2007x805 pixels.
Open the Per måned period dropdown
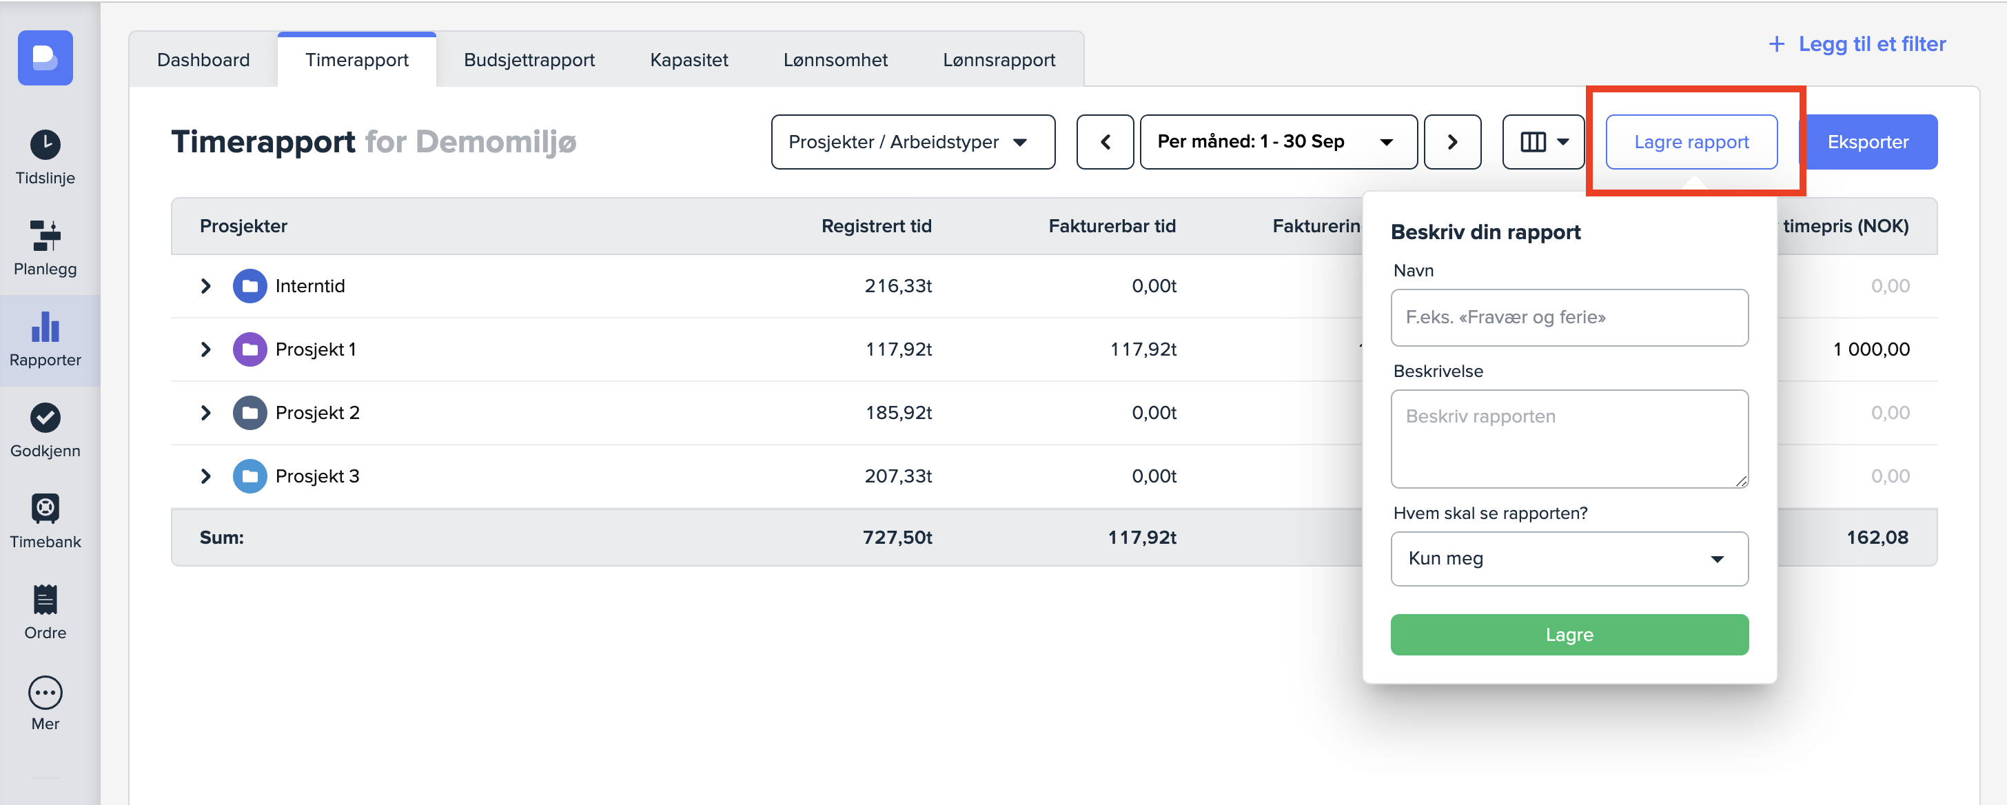pyautogui.click(x=1278, y=142)
